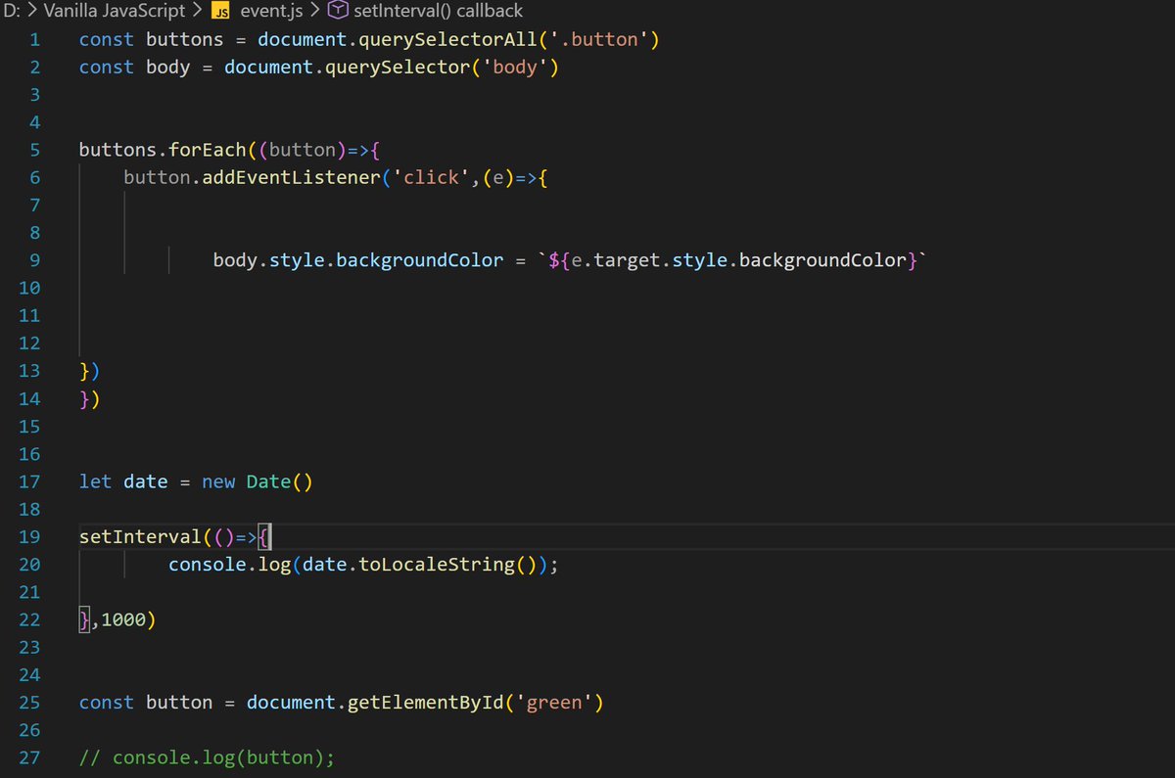Open the 'Vanilla JavaScript' breadcrumb folder
This screenshot has width=1175, height=778.
(115, 11)
